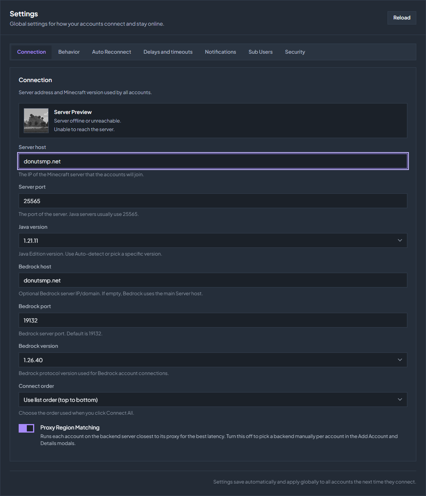Click the 'Java version' label
426x496 pixels.
tap(33, 227)
